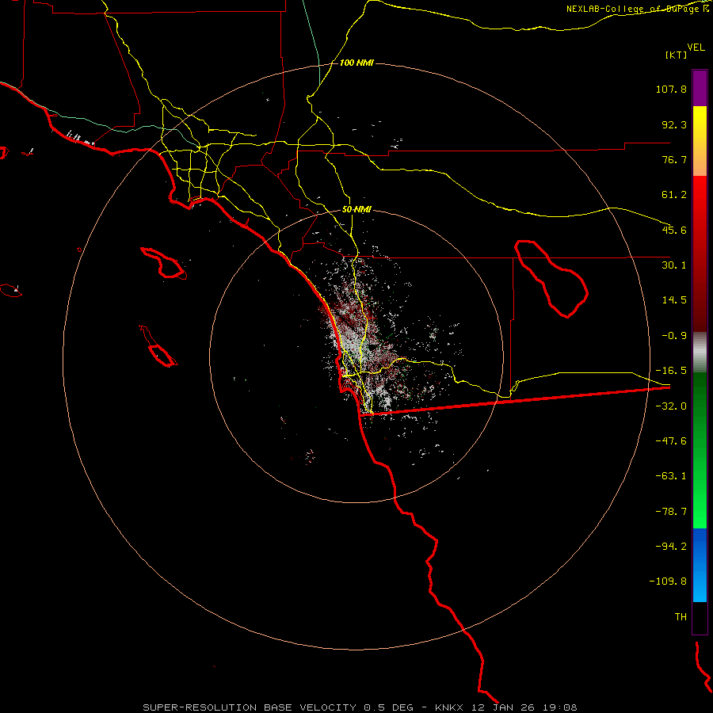
Task: Select the 107.8 legend value
Action: click(x=671, y=89)
